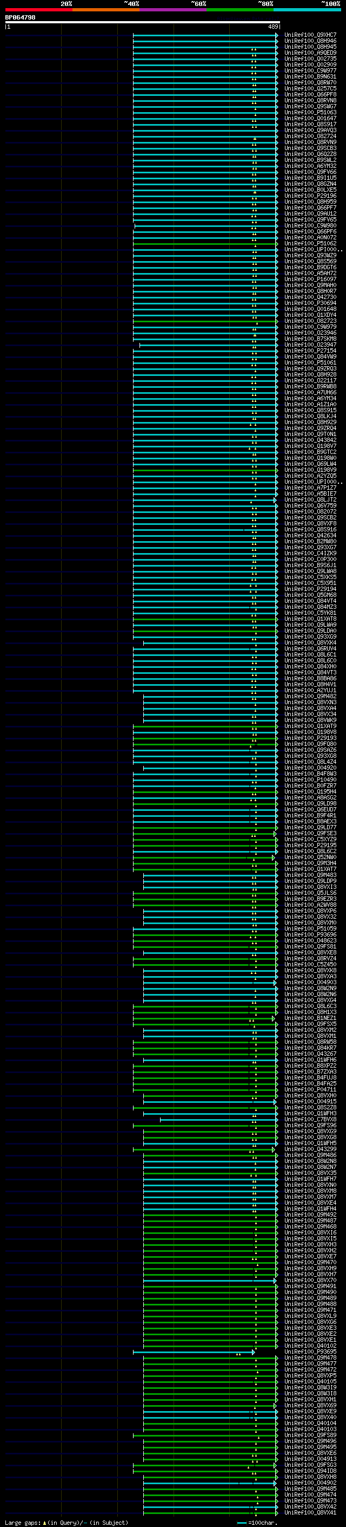Screen dimensions: 346x1527
Task: Click the UniRef100_Q9FS89 label
Action: coord(310,1435)
